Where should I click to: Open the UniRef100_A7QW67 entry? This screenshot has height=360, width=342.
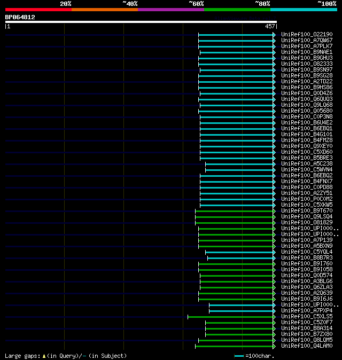(x=307, y=41)
